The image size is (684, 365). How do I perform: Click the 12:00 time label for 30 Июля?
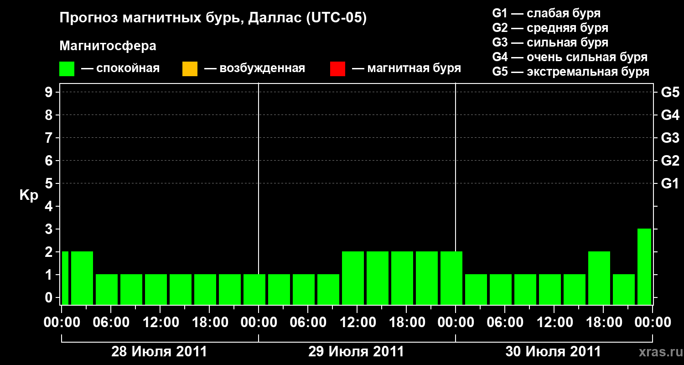(554, 322)
